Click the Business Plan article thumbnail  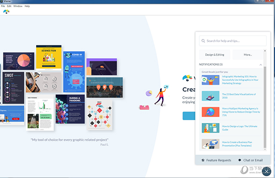click(210, 144)
